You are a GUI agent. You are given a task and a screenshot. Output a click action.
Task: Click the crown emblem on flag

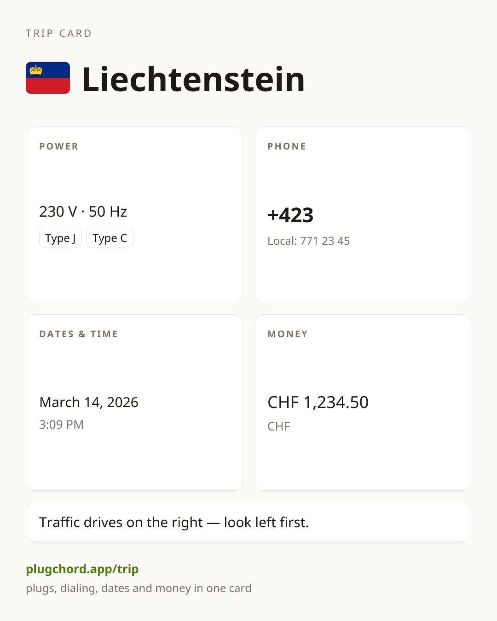[36, 70]
